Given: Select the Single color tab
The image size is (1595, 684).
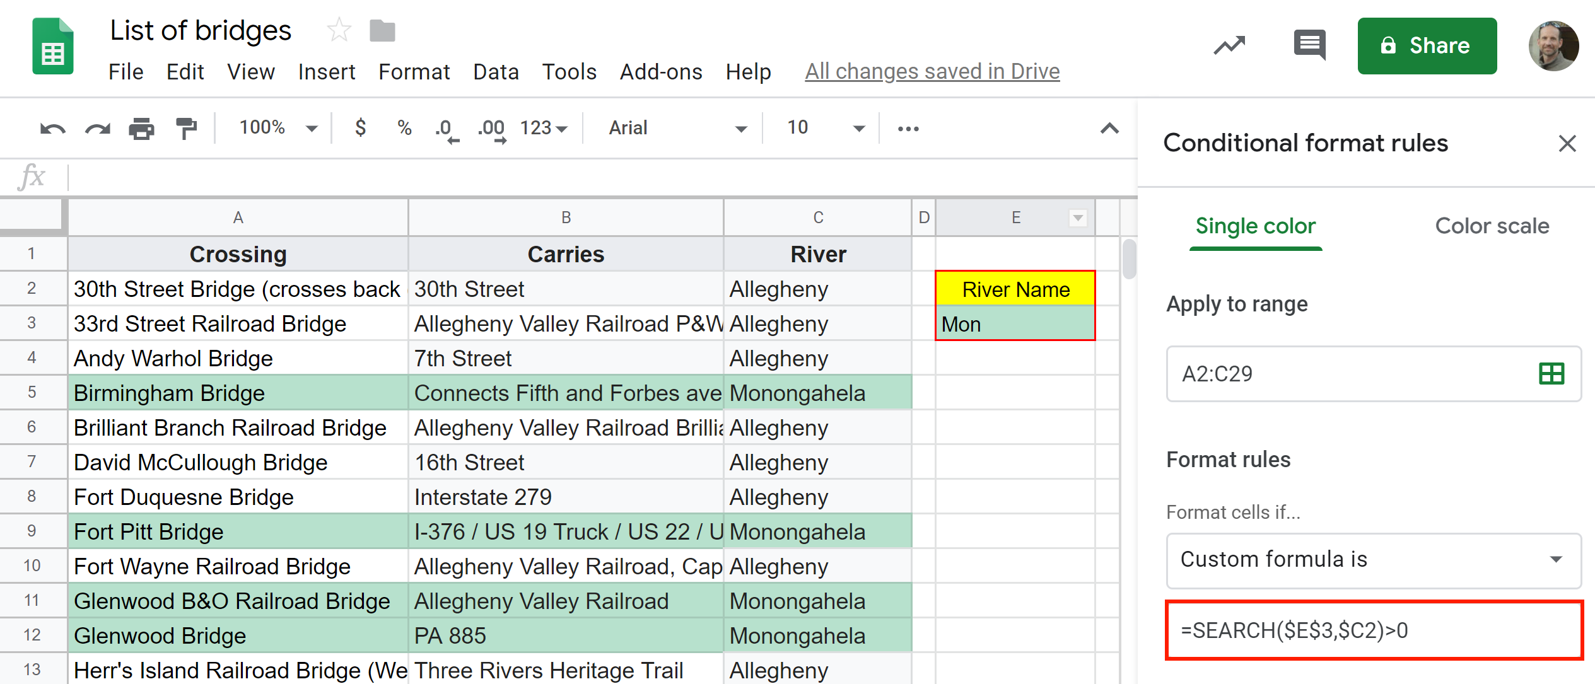Looking at the screenshot, I should (1255, 226).
